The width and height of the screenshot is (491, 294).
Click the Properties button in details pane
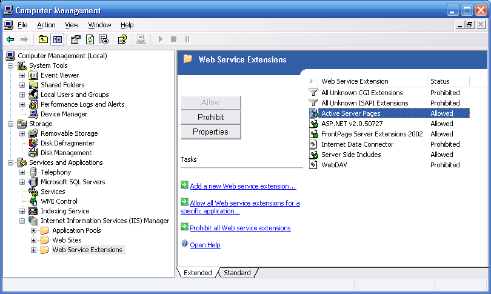pos(211,132)
